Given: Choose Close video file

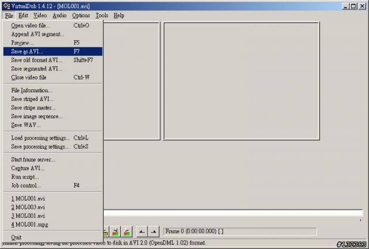Looking at the screenshot, I should tap(53, 77).
